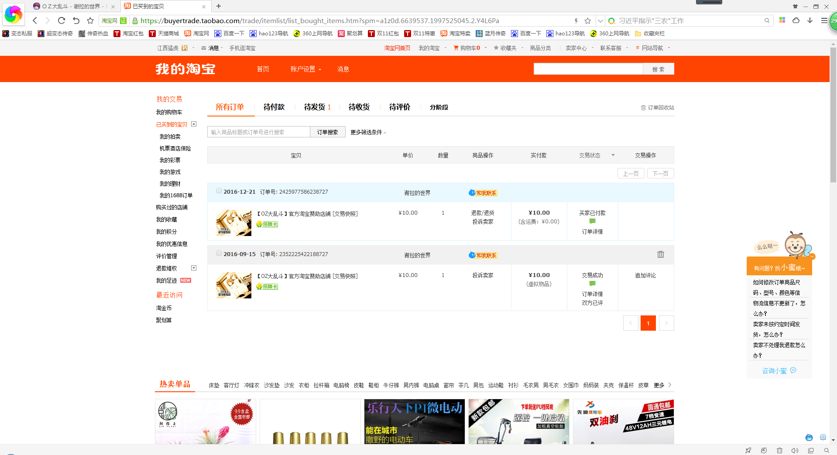Bookmark page with address bar star

[588, 21]
